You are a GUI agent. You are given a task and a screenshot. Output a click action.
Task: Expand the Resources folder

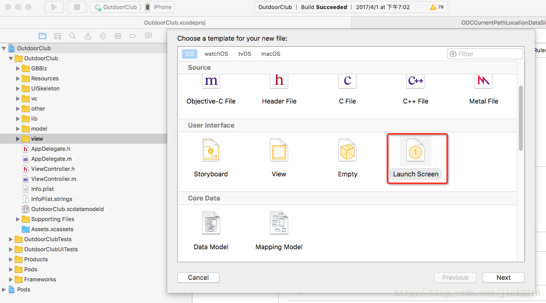point(18,78)
